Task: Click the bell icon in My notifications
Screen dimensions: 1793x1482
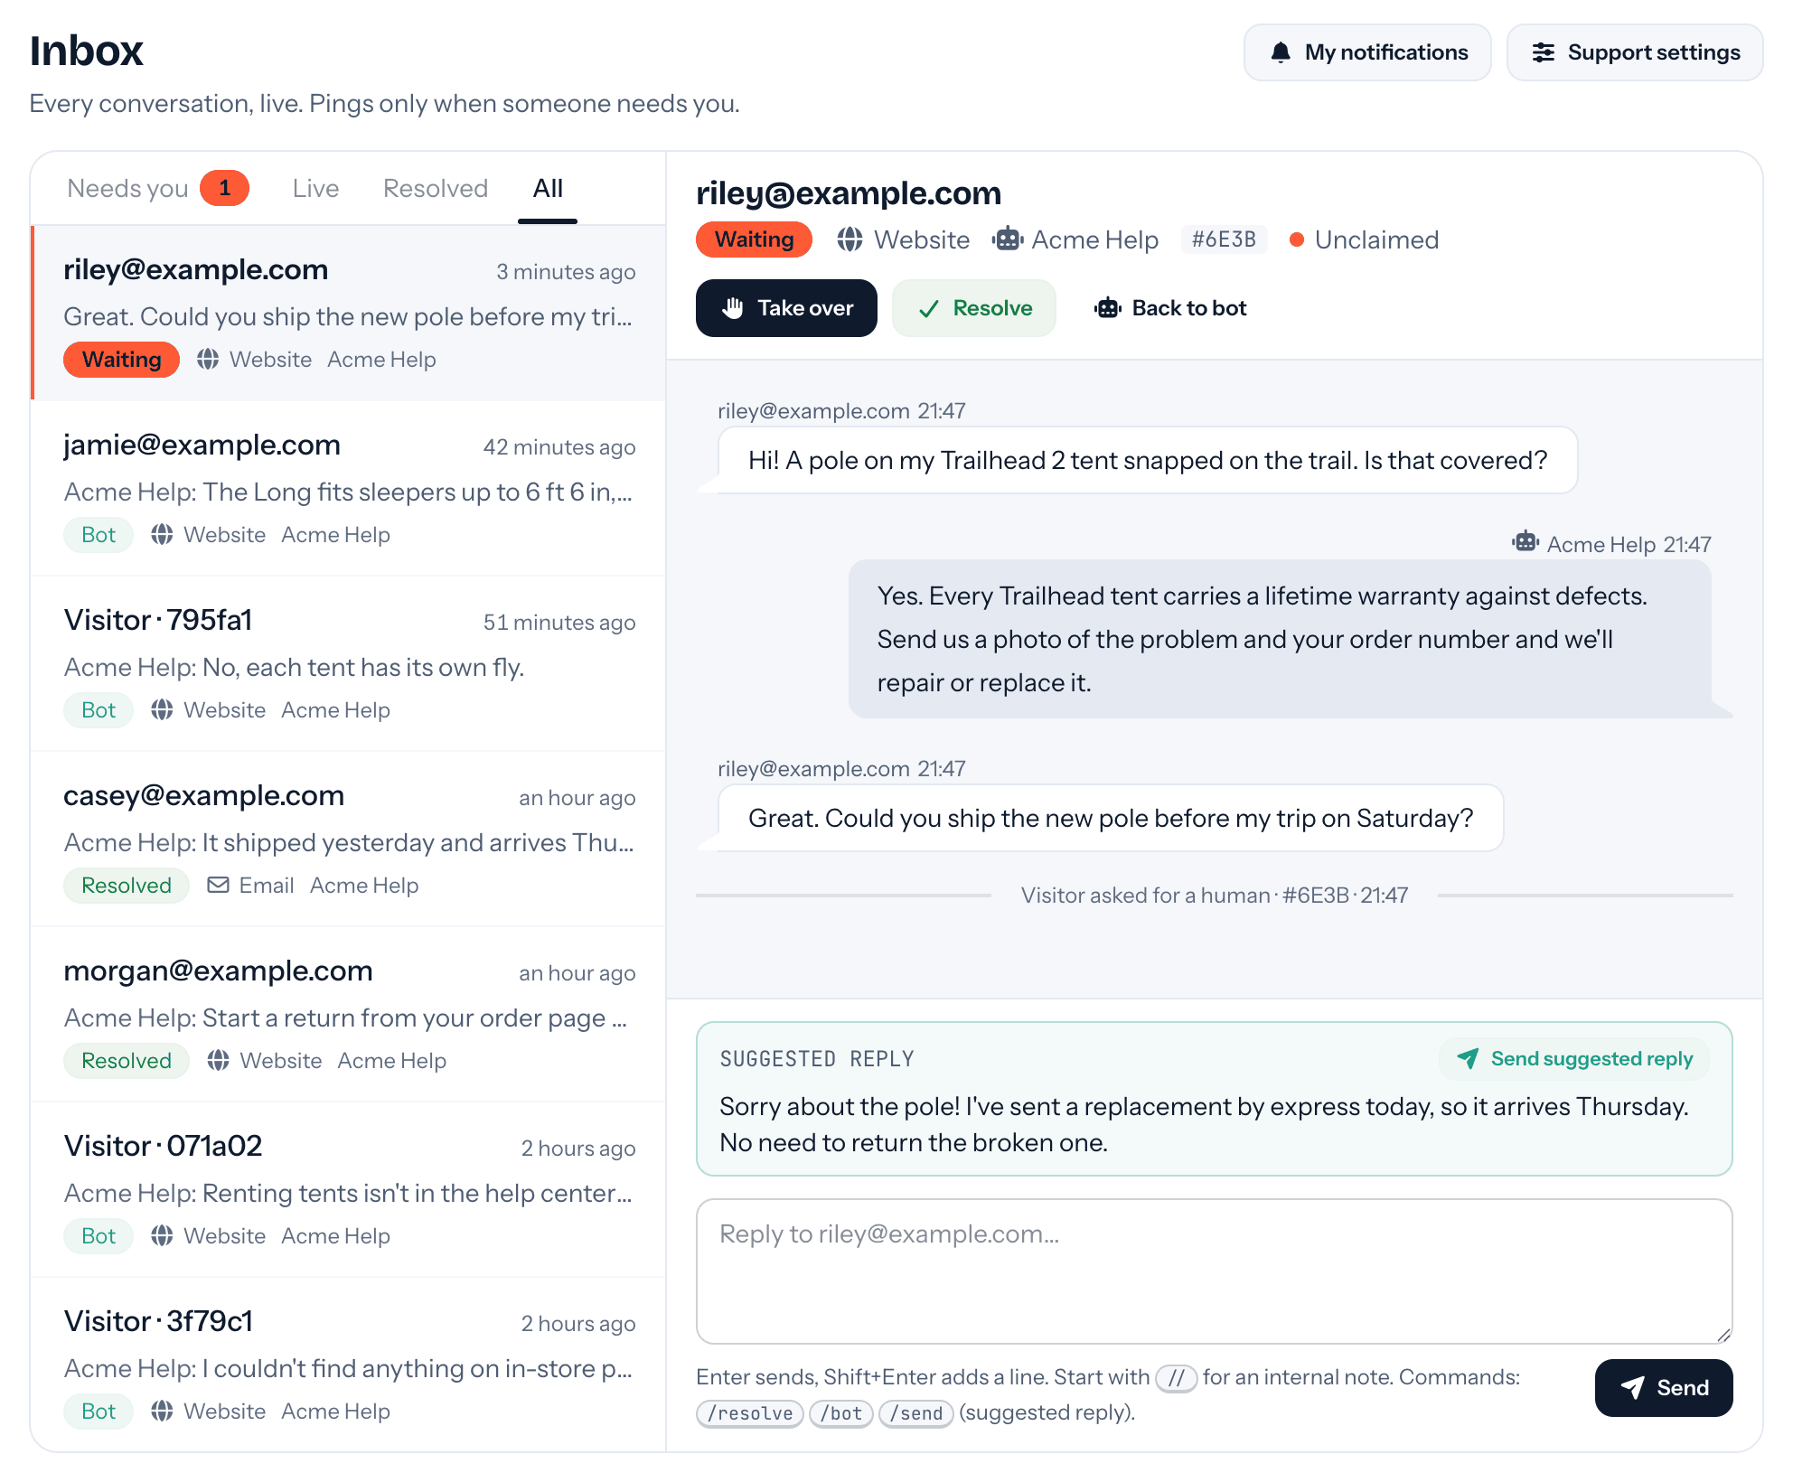Action: [x=1280, y=52]
